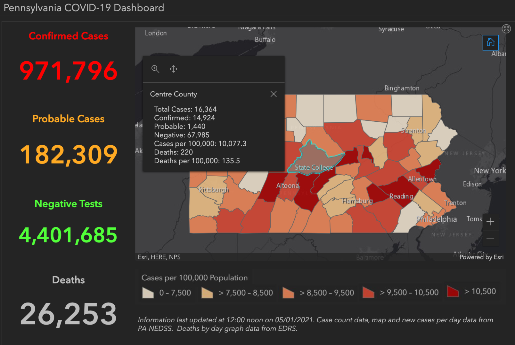Viewport: 515px width, 345px height.
Task: Click the 0 - 7,500 legend swatch
Action: pos(148,293)
